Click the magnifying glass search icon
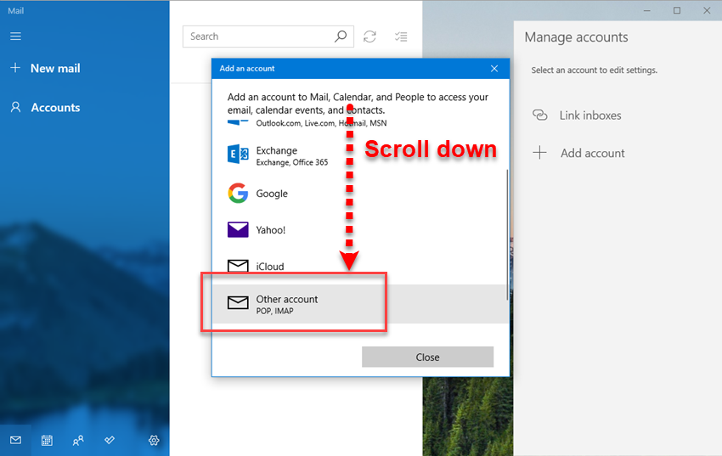 341,37
